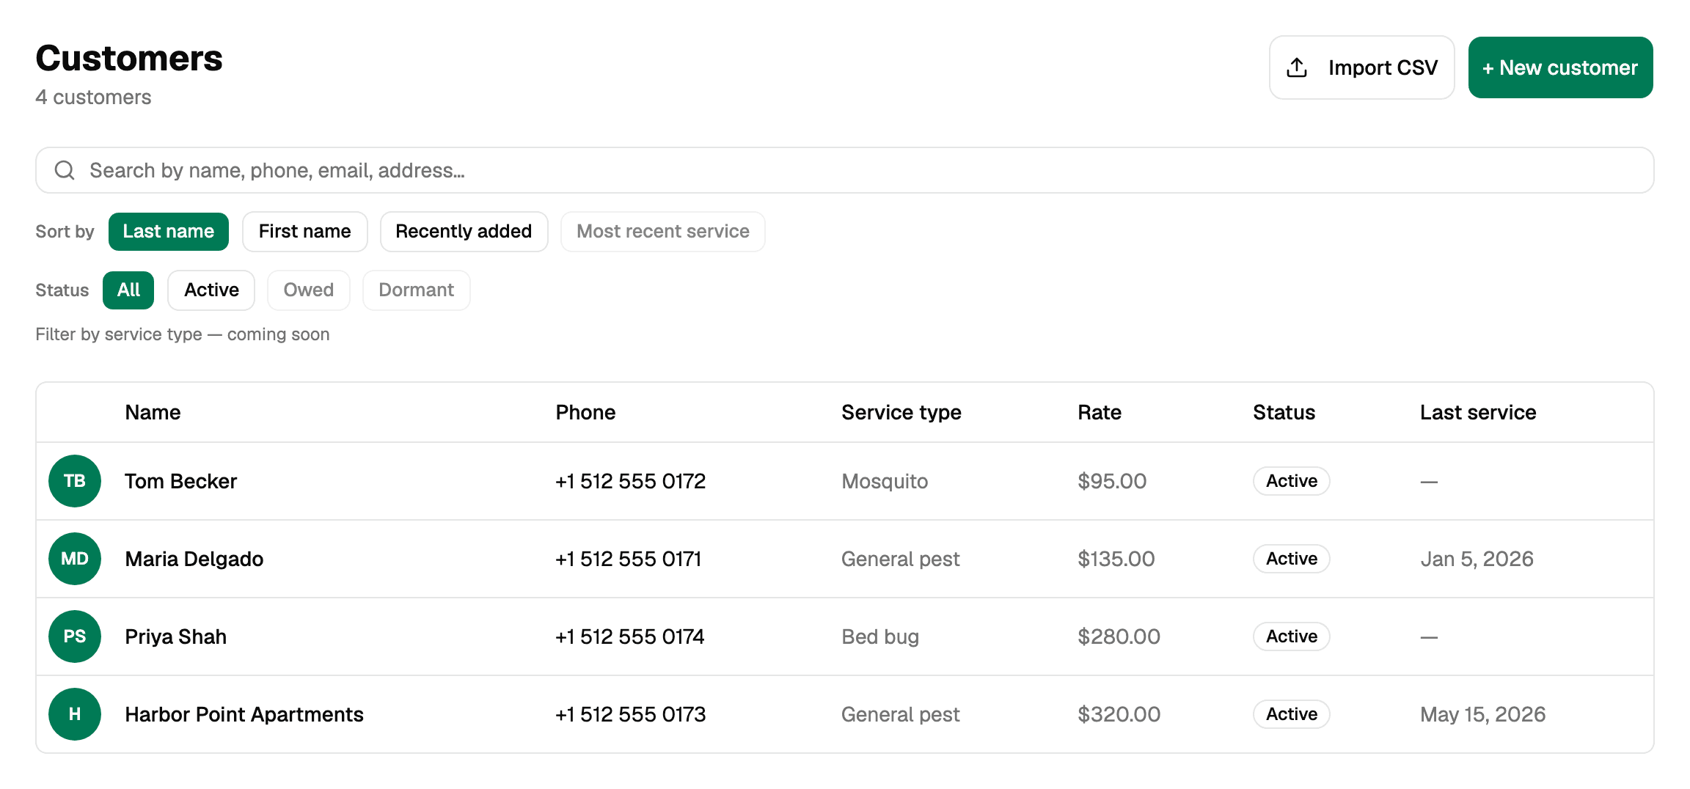
Task: Sort by Recently added
Action: point(464,232)
